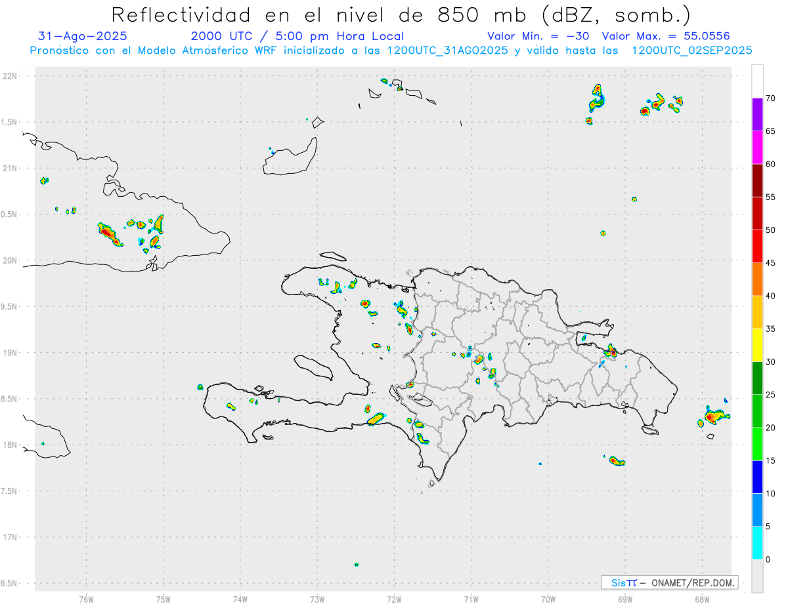Click the latitude label '21N'
Screen dimensions: 788x608
pyautogui.click(x=11, y=168)
